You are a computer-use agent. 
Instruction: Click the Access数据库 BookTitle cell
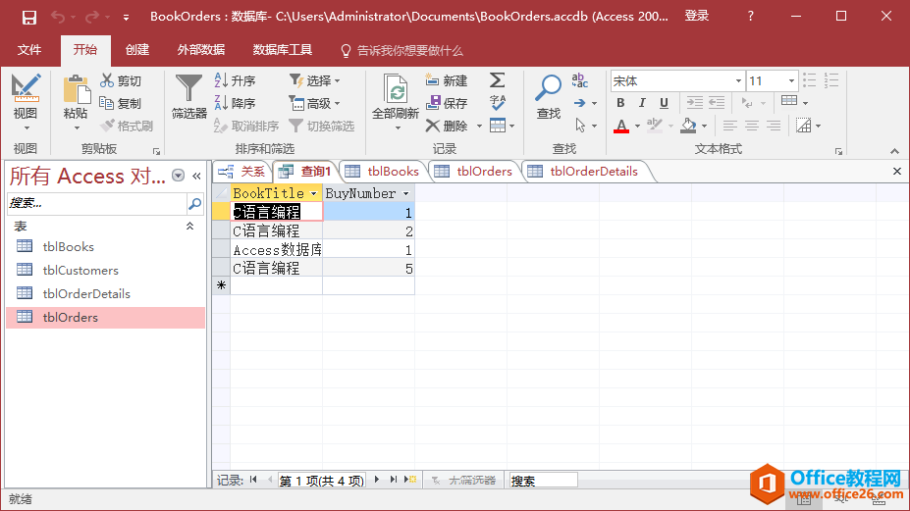point(276,249)
